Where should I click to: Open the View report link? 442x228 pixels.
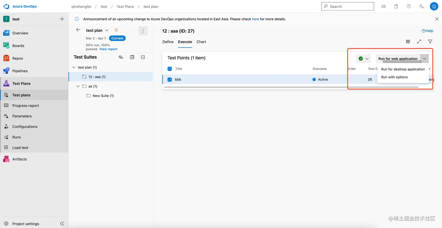click(108, 49)
